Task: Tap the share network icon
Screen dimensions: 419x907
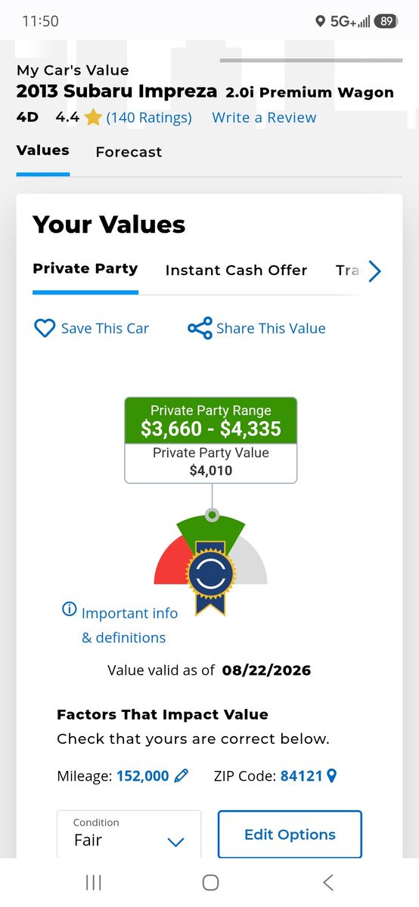Action: (x=200, y=328)
